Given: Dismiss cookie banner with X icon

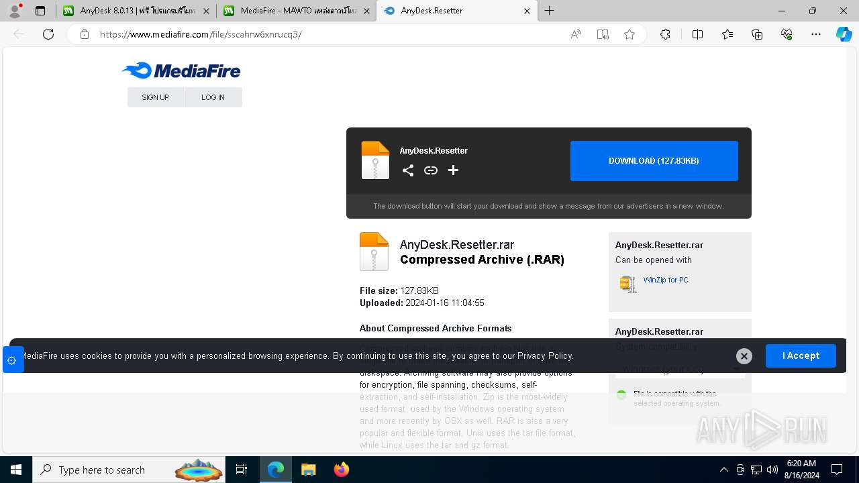Looking at the screenshot, I should click(744, 356).
